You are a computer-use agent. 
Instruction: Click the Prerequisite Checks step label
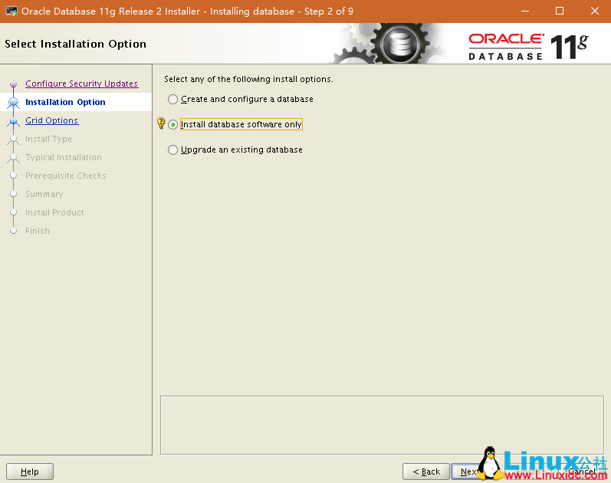pos(65,176)
